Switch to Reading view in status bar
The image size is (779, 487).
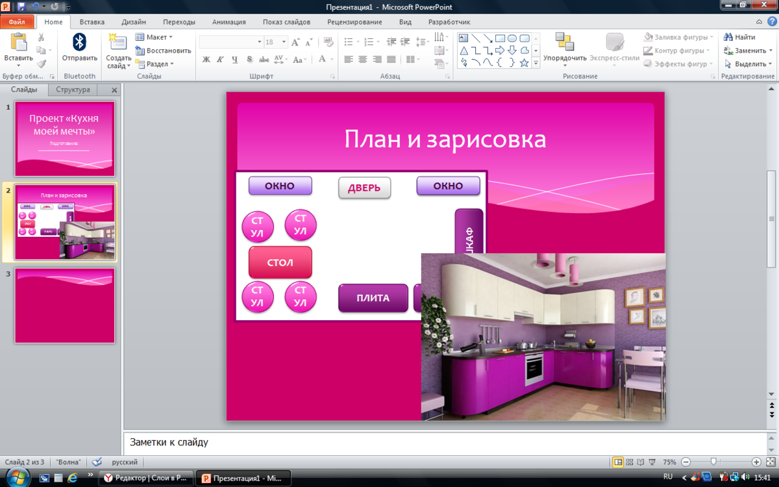641,462
